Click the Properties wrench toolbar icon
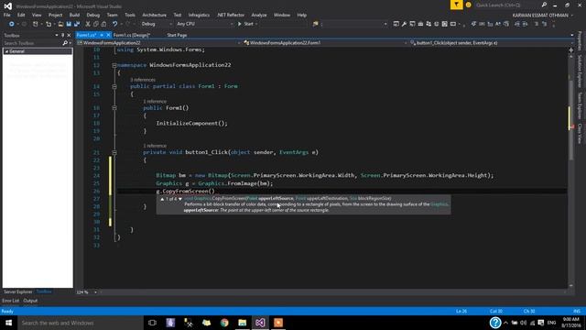 pos(404,24)
